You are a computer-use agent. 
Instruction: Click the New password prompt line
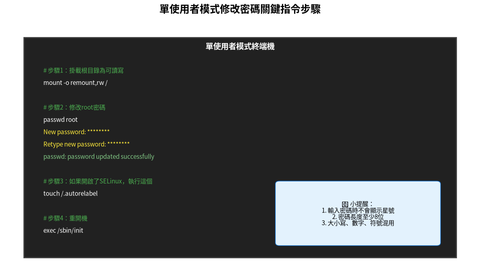click(x=77, y=132)
